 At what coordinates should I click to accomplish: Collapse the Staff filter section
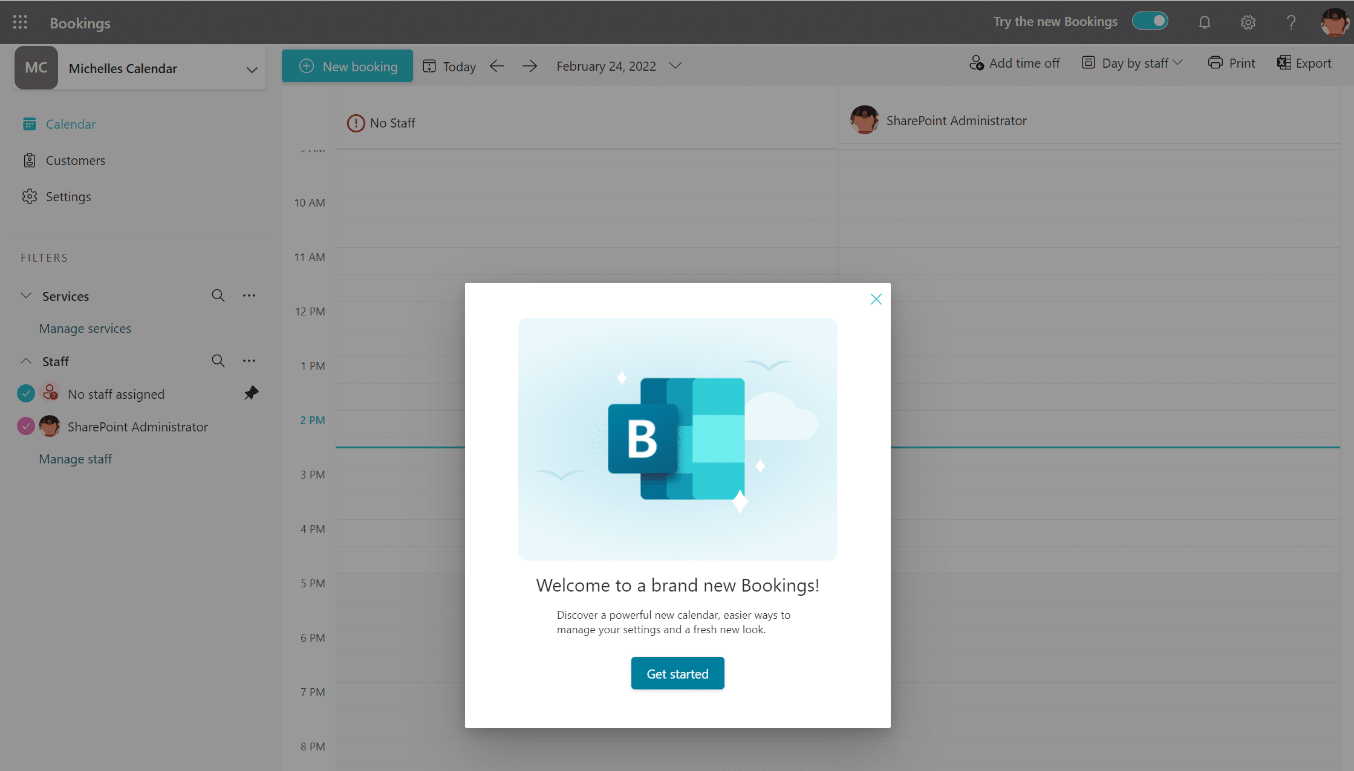pyautogui.click(x=26, y=361)
